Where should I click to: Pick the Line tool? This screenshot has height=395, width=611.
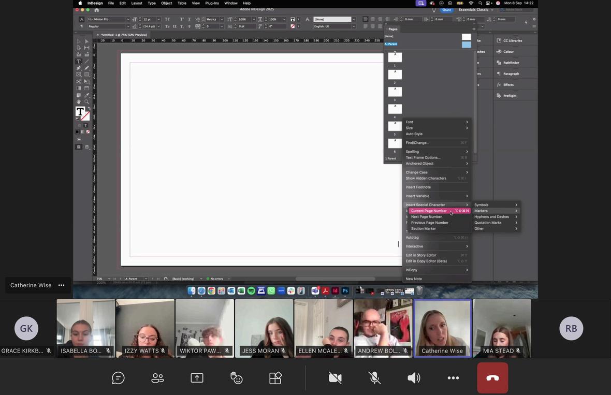pos(86,61)
